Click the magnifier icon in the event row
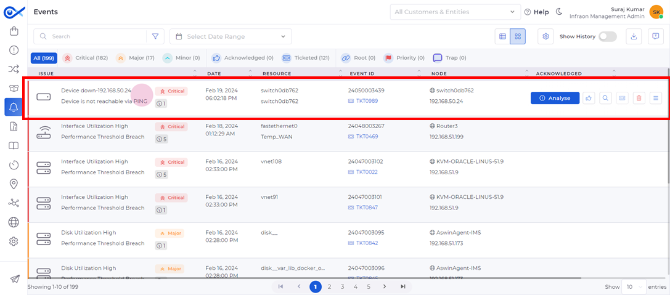The image size is (670, 295). point(605,98)
